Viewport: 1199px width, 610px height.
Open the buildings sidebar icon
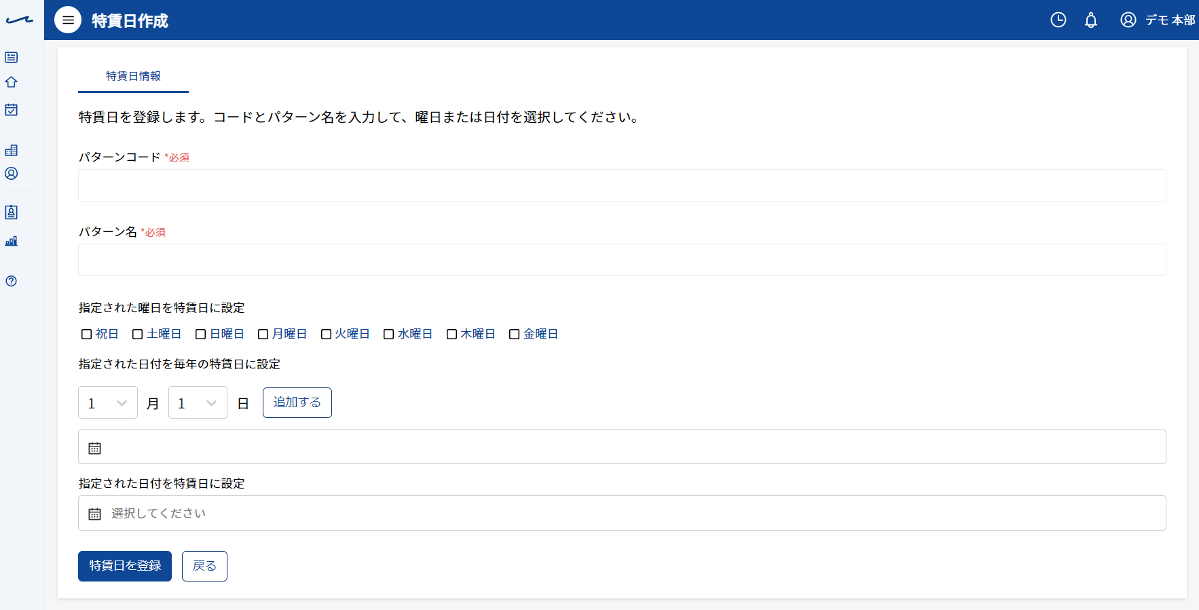[12, 150]
